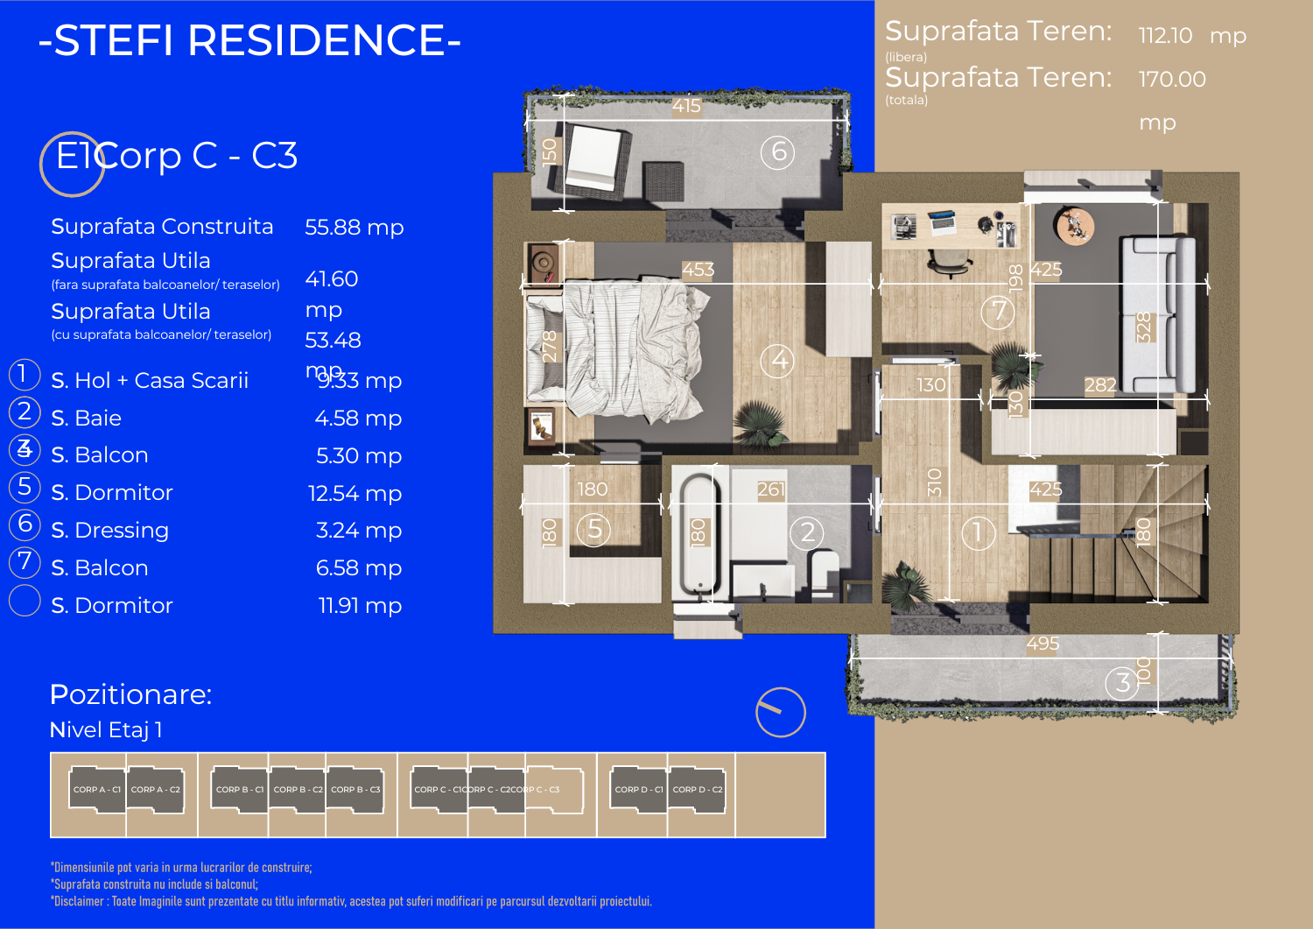The width and height of the screenshot is (1313, 929).
Task: Select legend circle 1 beside S. Hol
Action: [25, 374]
